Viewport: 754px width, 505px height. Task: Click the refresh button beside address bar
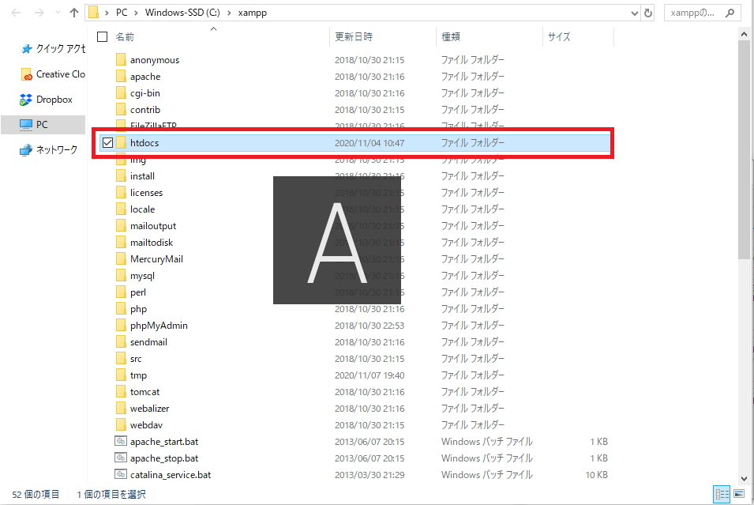[648, 13]
